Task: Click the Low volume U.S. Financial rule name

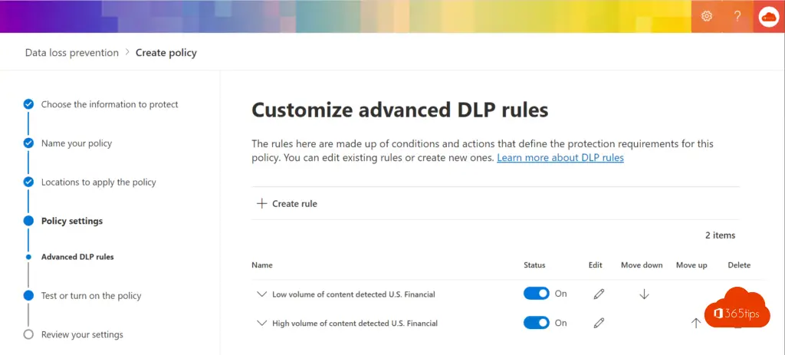Action: (354, 294)
